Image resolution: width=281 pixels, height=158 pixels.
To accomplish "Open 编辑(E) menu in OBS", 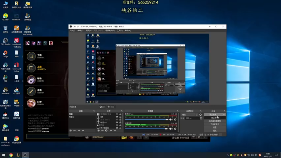I will pos(80,31).
